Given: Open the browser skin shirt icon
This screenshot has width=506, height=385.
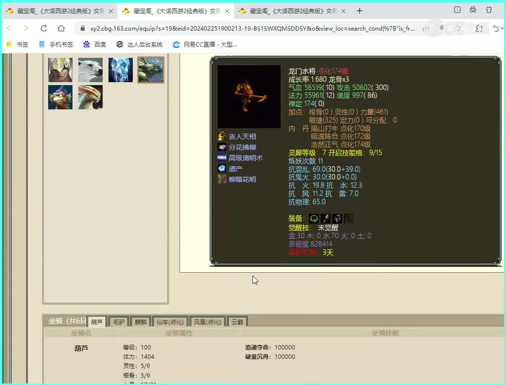Looking at the screenshot, I should point(489,10).
